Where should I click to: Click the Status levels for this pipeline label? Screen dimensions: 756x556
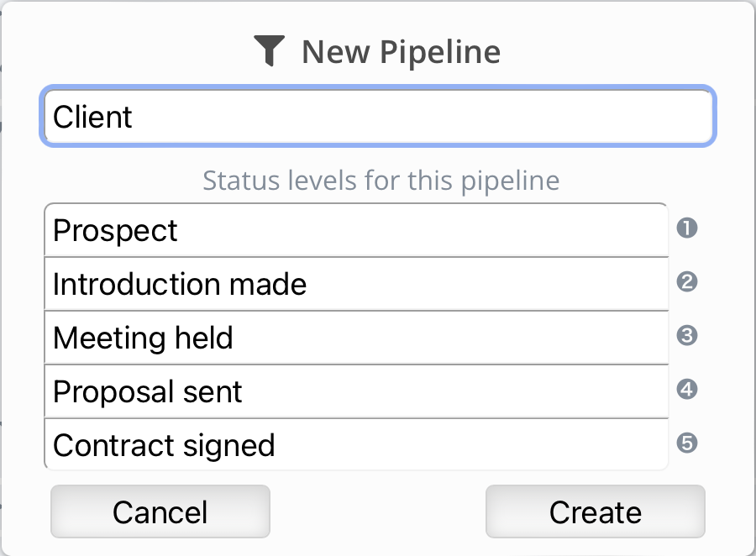381,181
